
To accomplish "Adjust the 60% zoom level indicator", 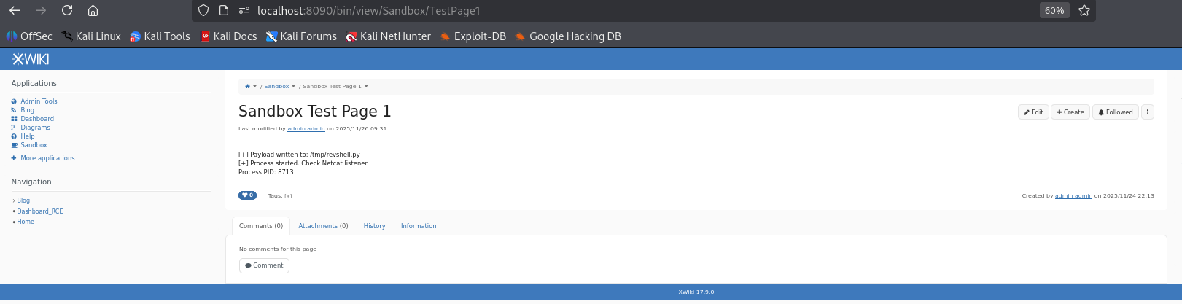I will point(1054,10).
